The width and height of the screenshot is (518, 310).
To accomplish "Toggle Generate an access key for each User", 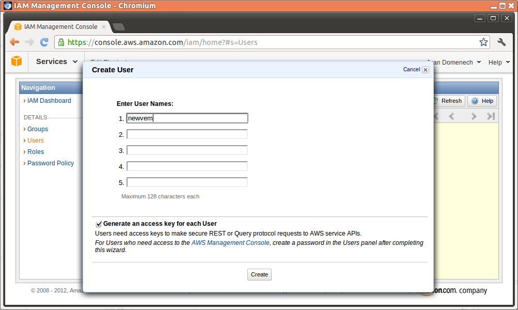I will [98, 224].
